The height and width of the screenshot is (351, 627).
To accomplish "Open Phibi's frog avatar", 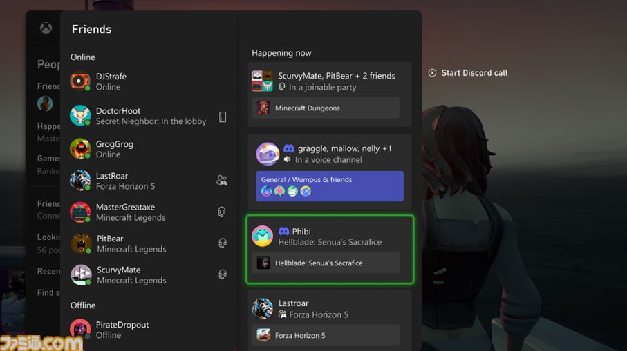I will pyautogui.click(x=262, y=236).
